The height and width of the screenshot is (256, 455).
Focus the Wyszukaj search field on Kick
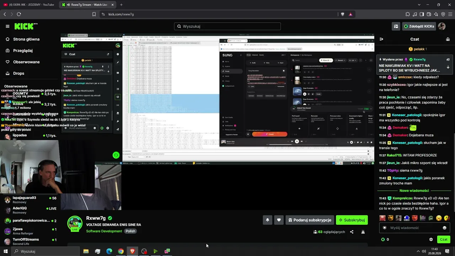[x=227, y=26]
